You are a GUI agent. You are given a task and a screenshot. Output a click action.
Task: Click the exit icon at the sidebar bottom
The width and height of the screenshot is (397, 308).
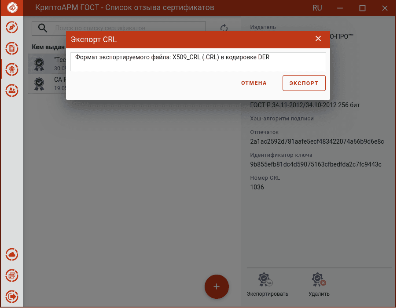12,296
